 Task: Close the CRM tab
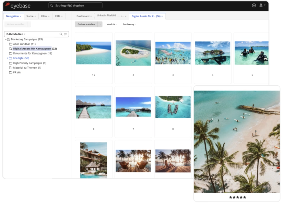pyautogui.click(x=62, y=16)
